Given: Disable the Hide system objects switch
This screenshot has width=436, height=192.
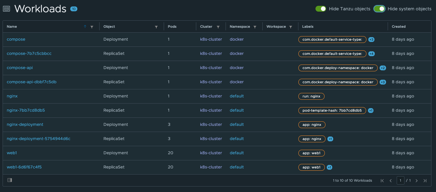Looking at the screenshot, I should (379, 9).
